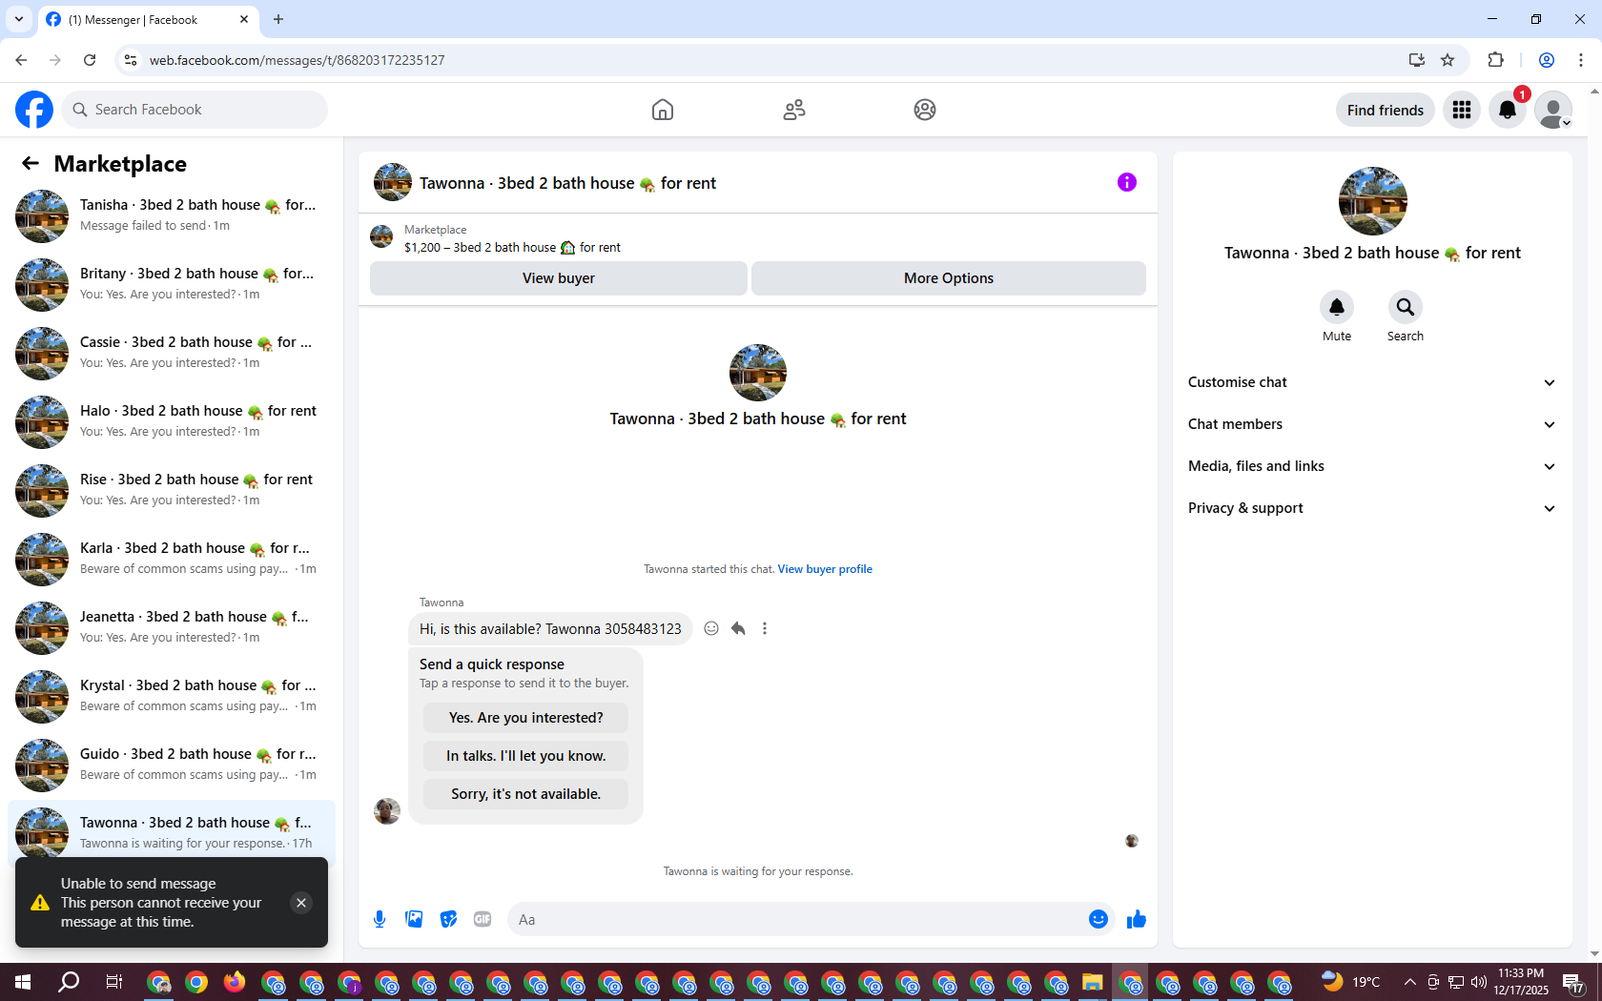Viewport: 1602px width, 1001px height.
Task: Focus the Search Facebook field
Action: pos(195,110)
